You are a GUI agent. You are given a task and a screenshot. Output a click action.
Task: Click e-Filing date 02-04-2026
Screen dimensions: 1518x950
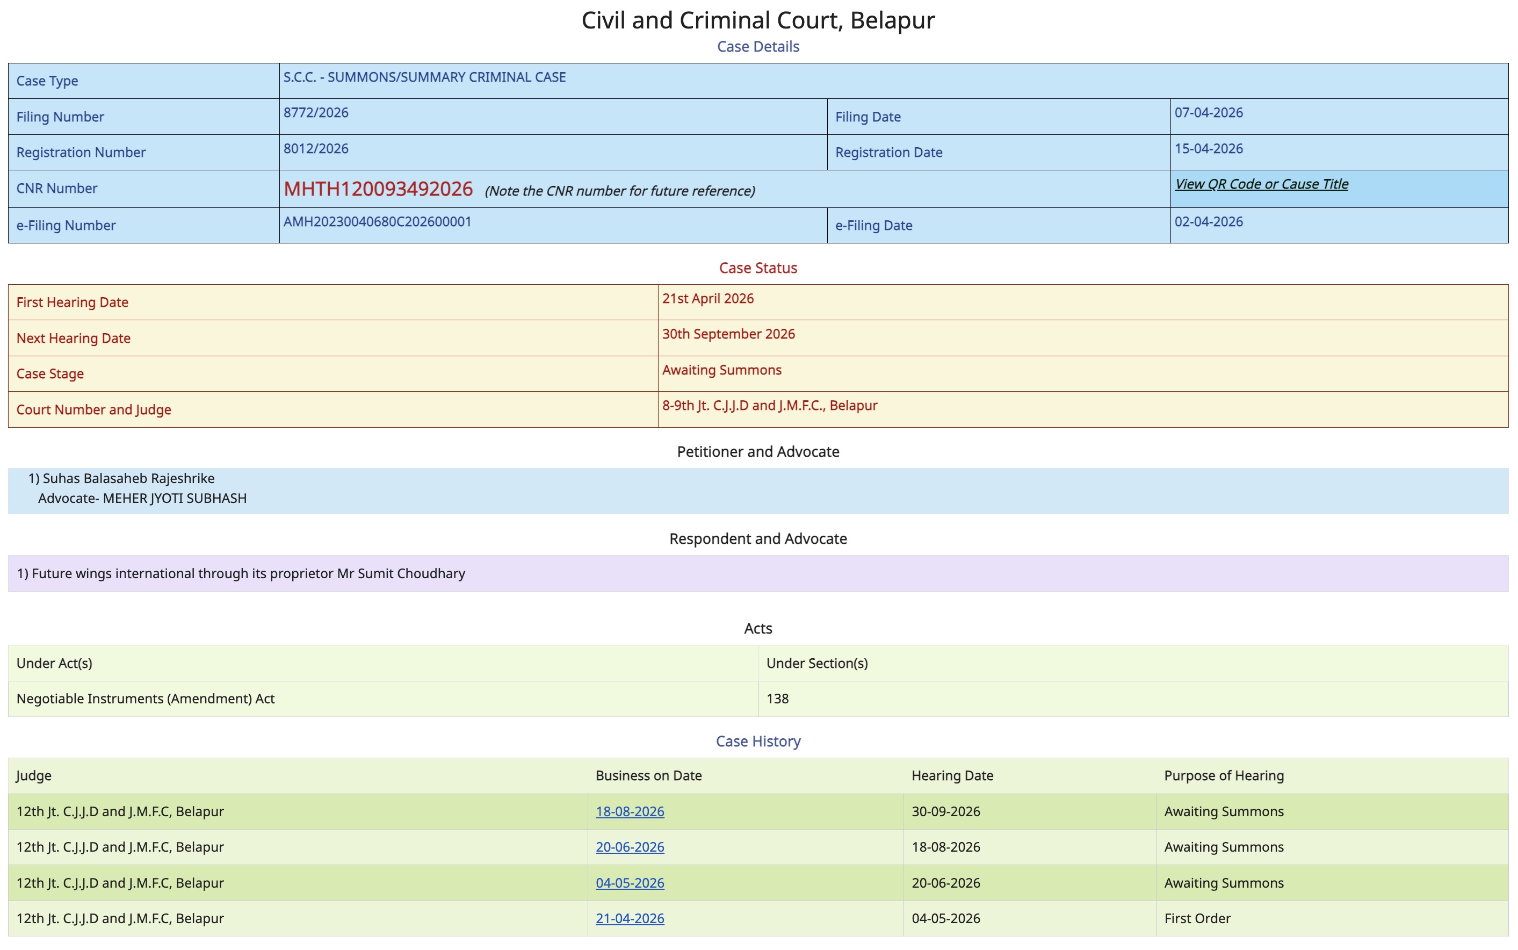click(x=1209, y=221)
